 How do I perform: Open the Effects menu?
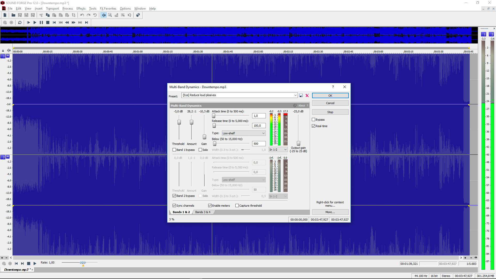pos(81,9)
